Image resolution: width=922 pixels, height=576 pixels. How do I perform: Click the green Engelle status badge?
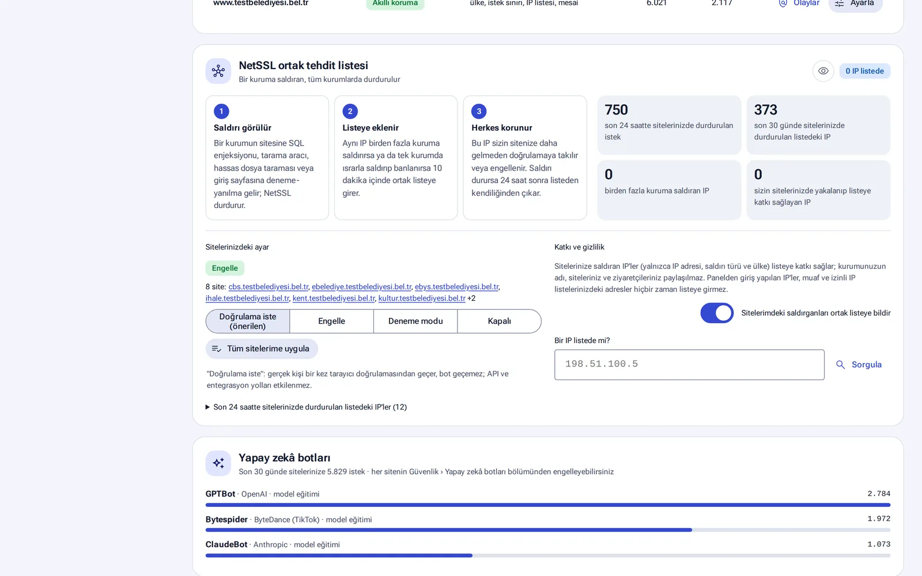tap(225, 268)
